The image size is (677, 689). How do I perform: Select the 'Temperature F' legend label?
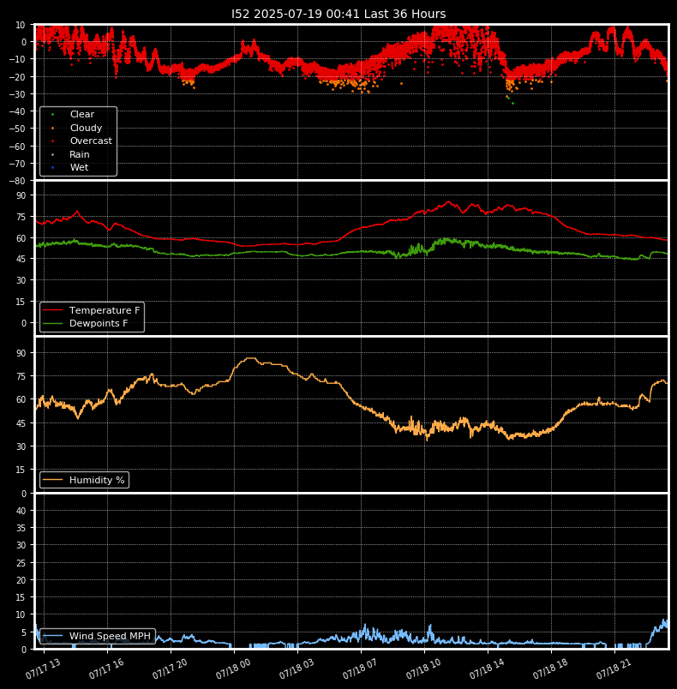105,310
